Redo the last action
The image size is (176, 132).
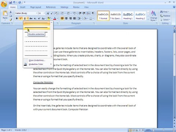coord(19,2)
